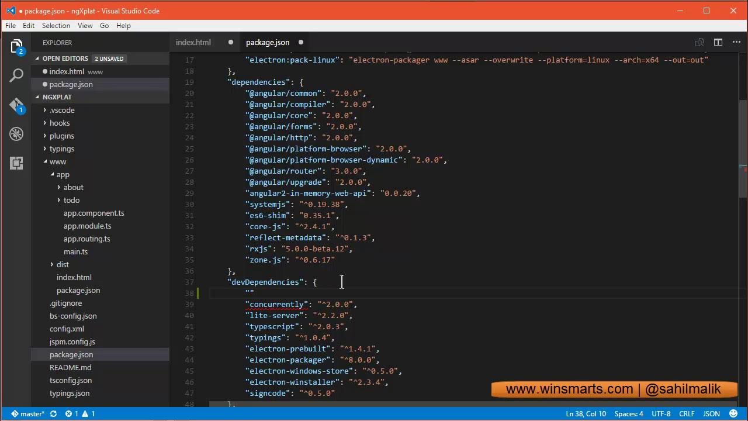Open the Edit menu
This screenshot has height=421, width=748.
[x=29, y=26]
